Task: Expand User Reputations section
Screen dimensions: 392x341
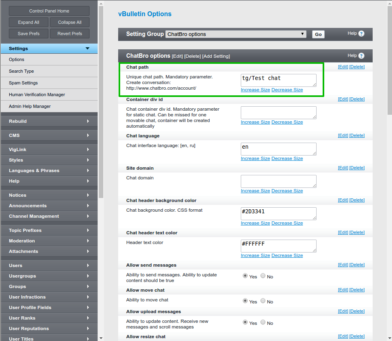Action: point(49,329)
